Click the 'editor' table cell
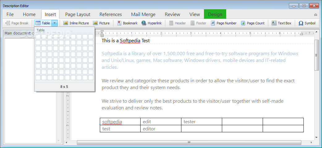 point(161,129)
